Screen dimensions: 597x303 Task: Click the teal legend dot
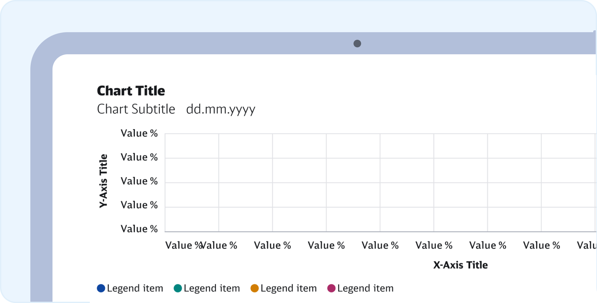point(178,288)
